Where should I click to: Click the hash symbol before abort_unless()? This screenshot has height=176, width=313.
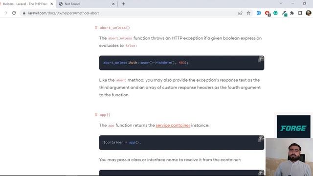pos(96,27)
